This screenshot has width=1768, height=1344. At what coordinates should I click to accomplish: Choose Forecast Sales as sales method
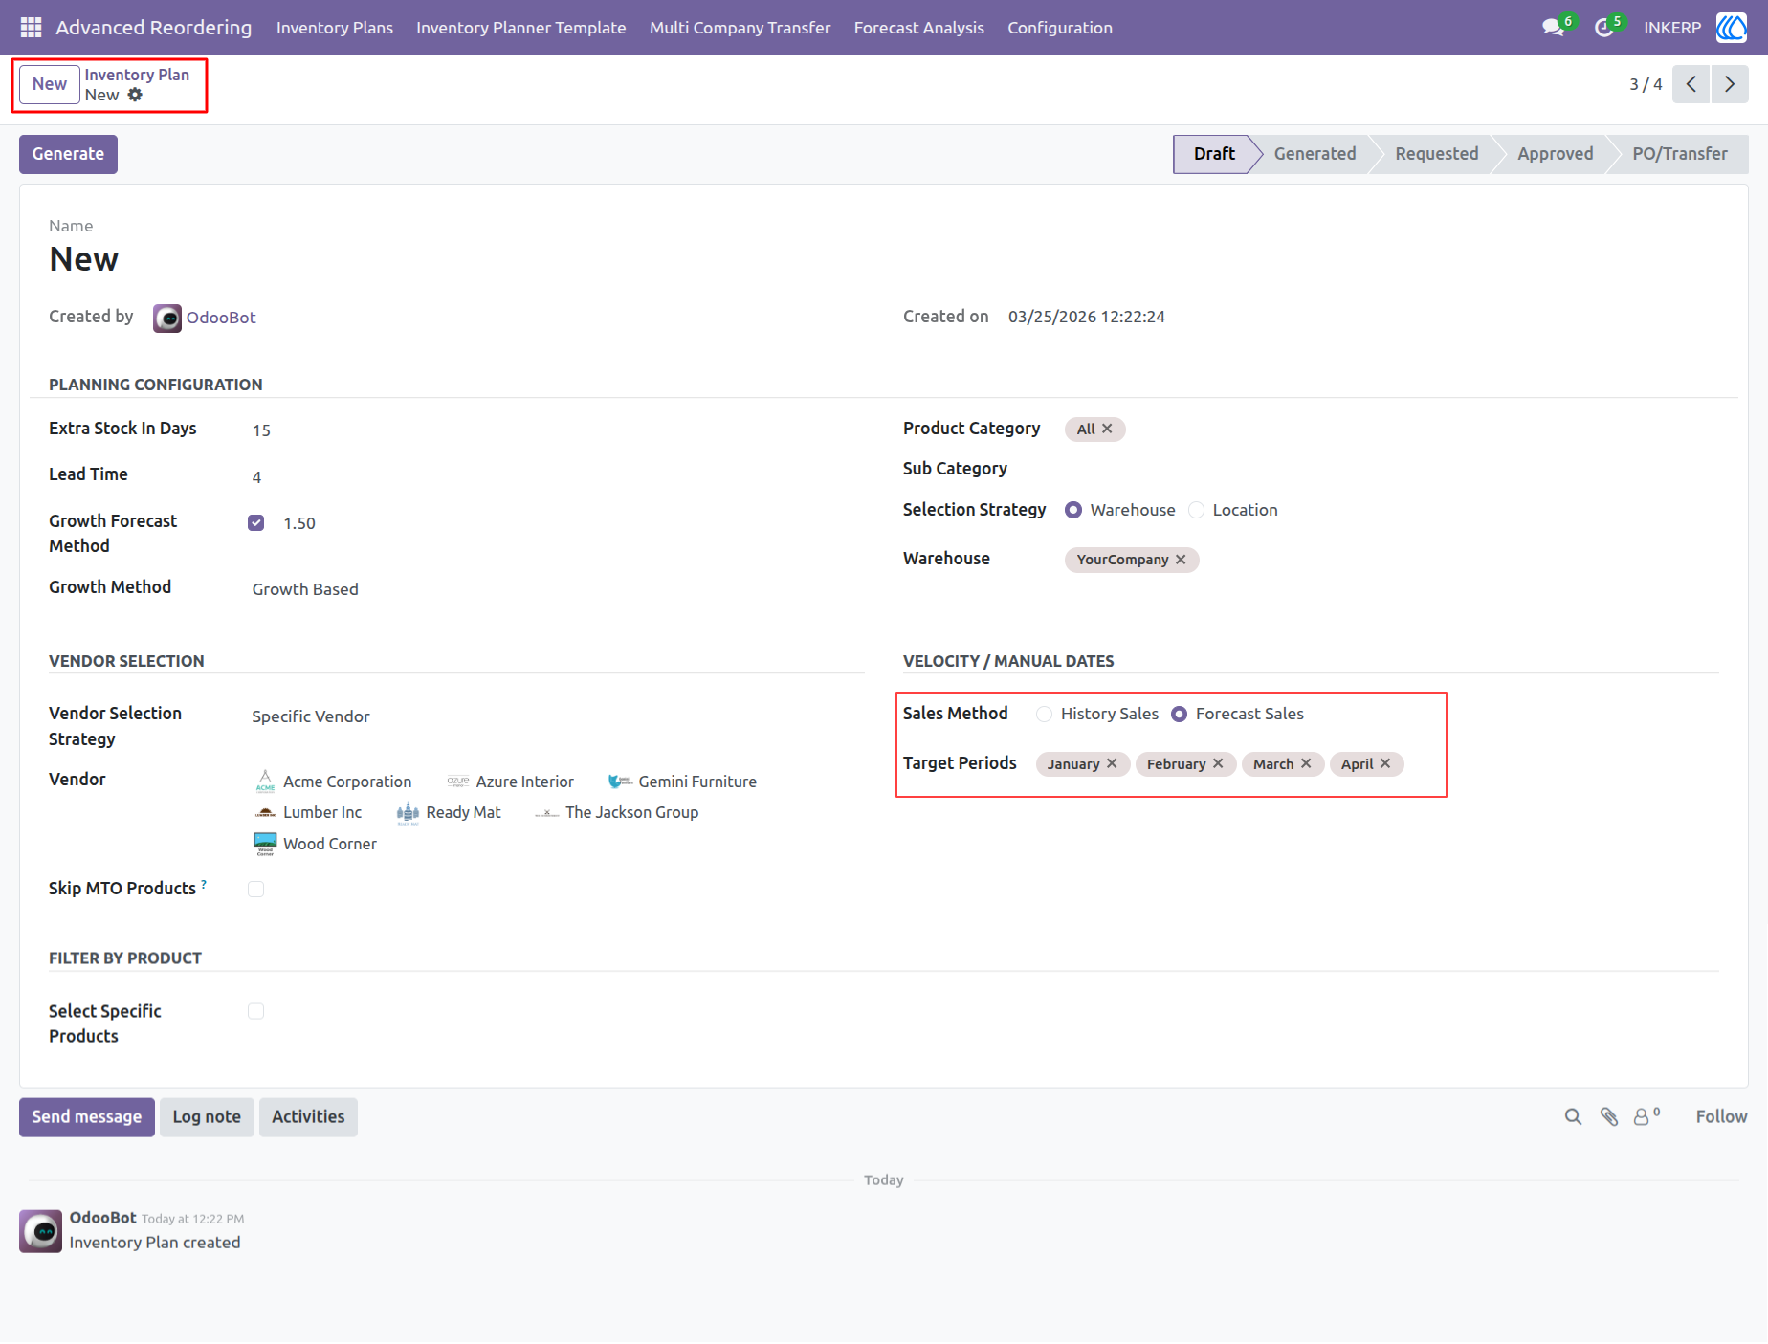click(1180, 714)
